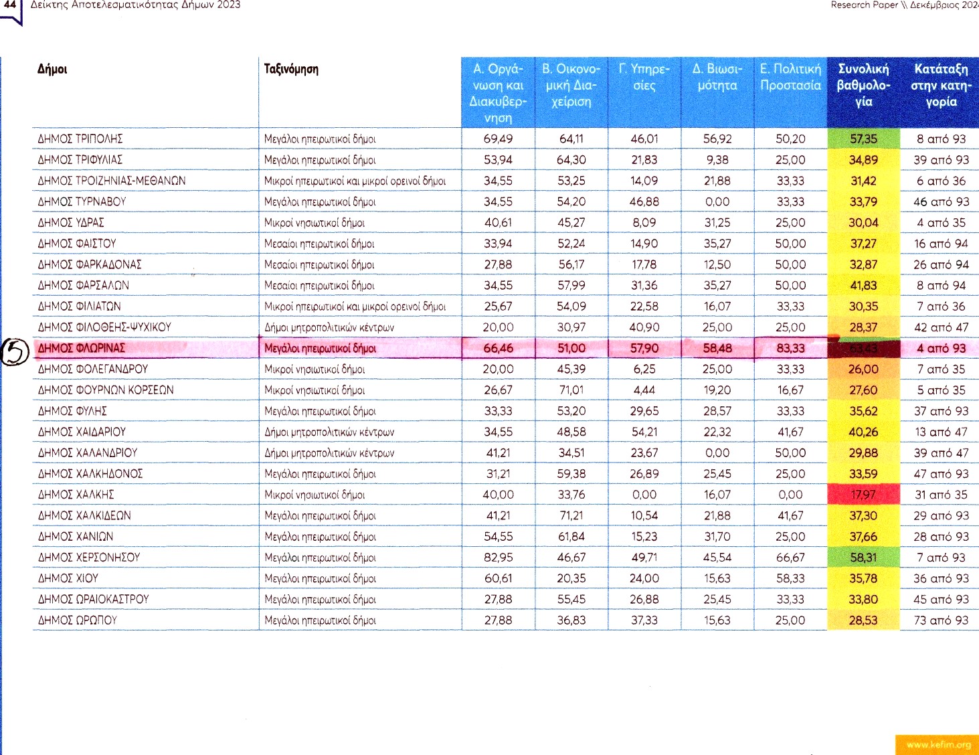Select the ΔΗΜΟΣ ΧΕΡΣΟΝΗΣΟΥ row name
979x755 pixels.
pos(89,558)
